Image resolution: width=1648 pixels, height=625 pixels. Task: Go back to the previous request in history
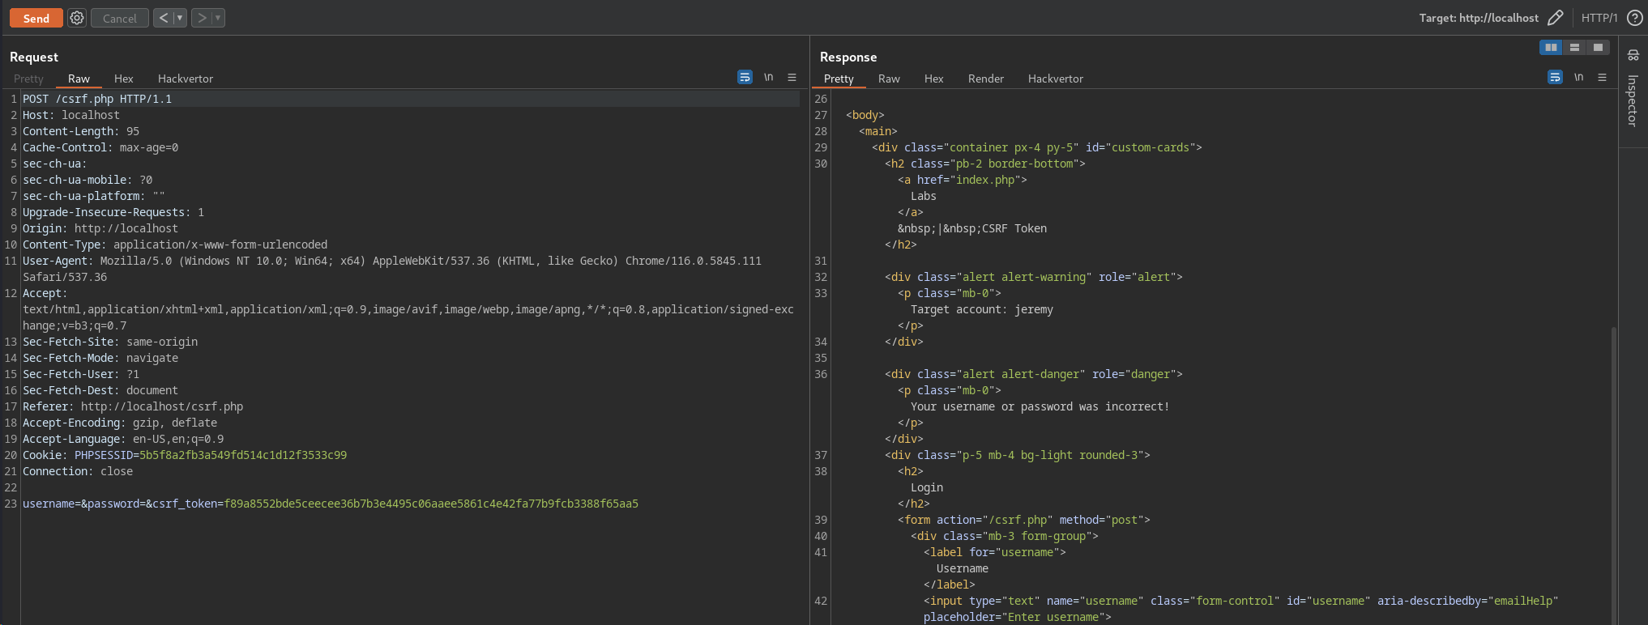pos(164,18)
